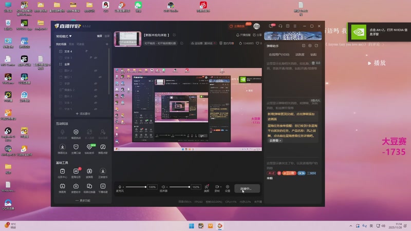Screen dimensions: 411x231
Task: Open the 房管助手 tool icon
Action: click(x=76, y=186)
